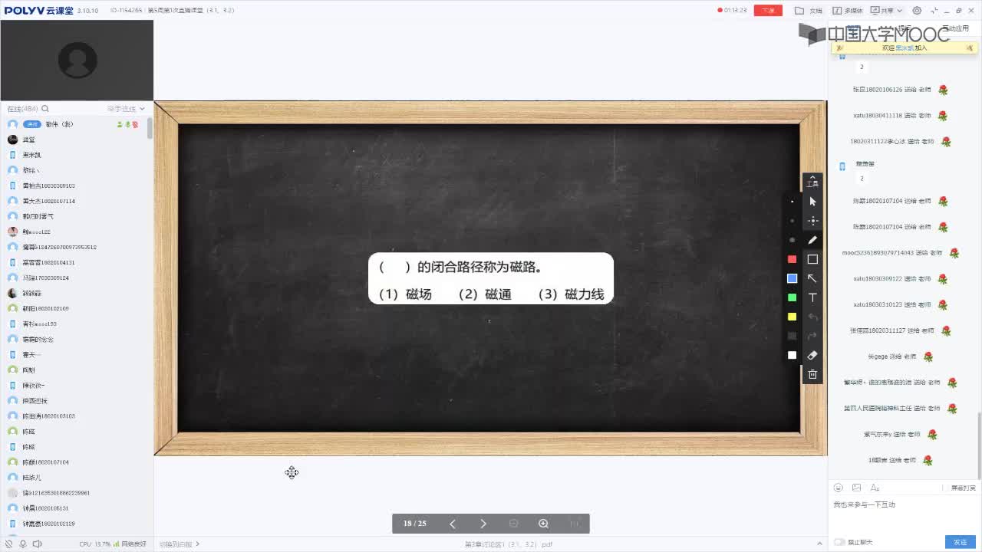Zoom out of the document
Screen dimensions: 982x552
[x=514, y=524]
